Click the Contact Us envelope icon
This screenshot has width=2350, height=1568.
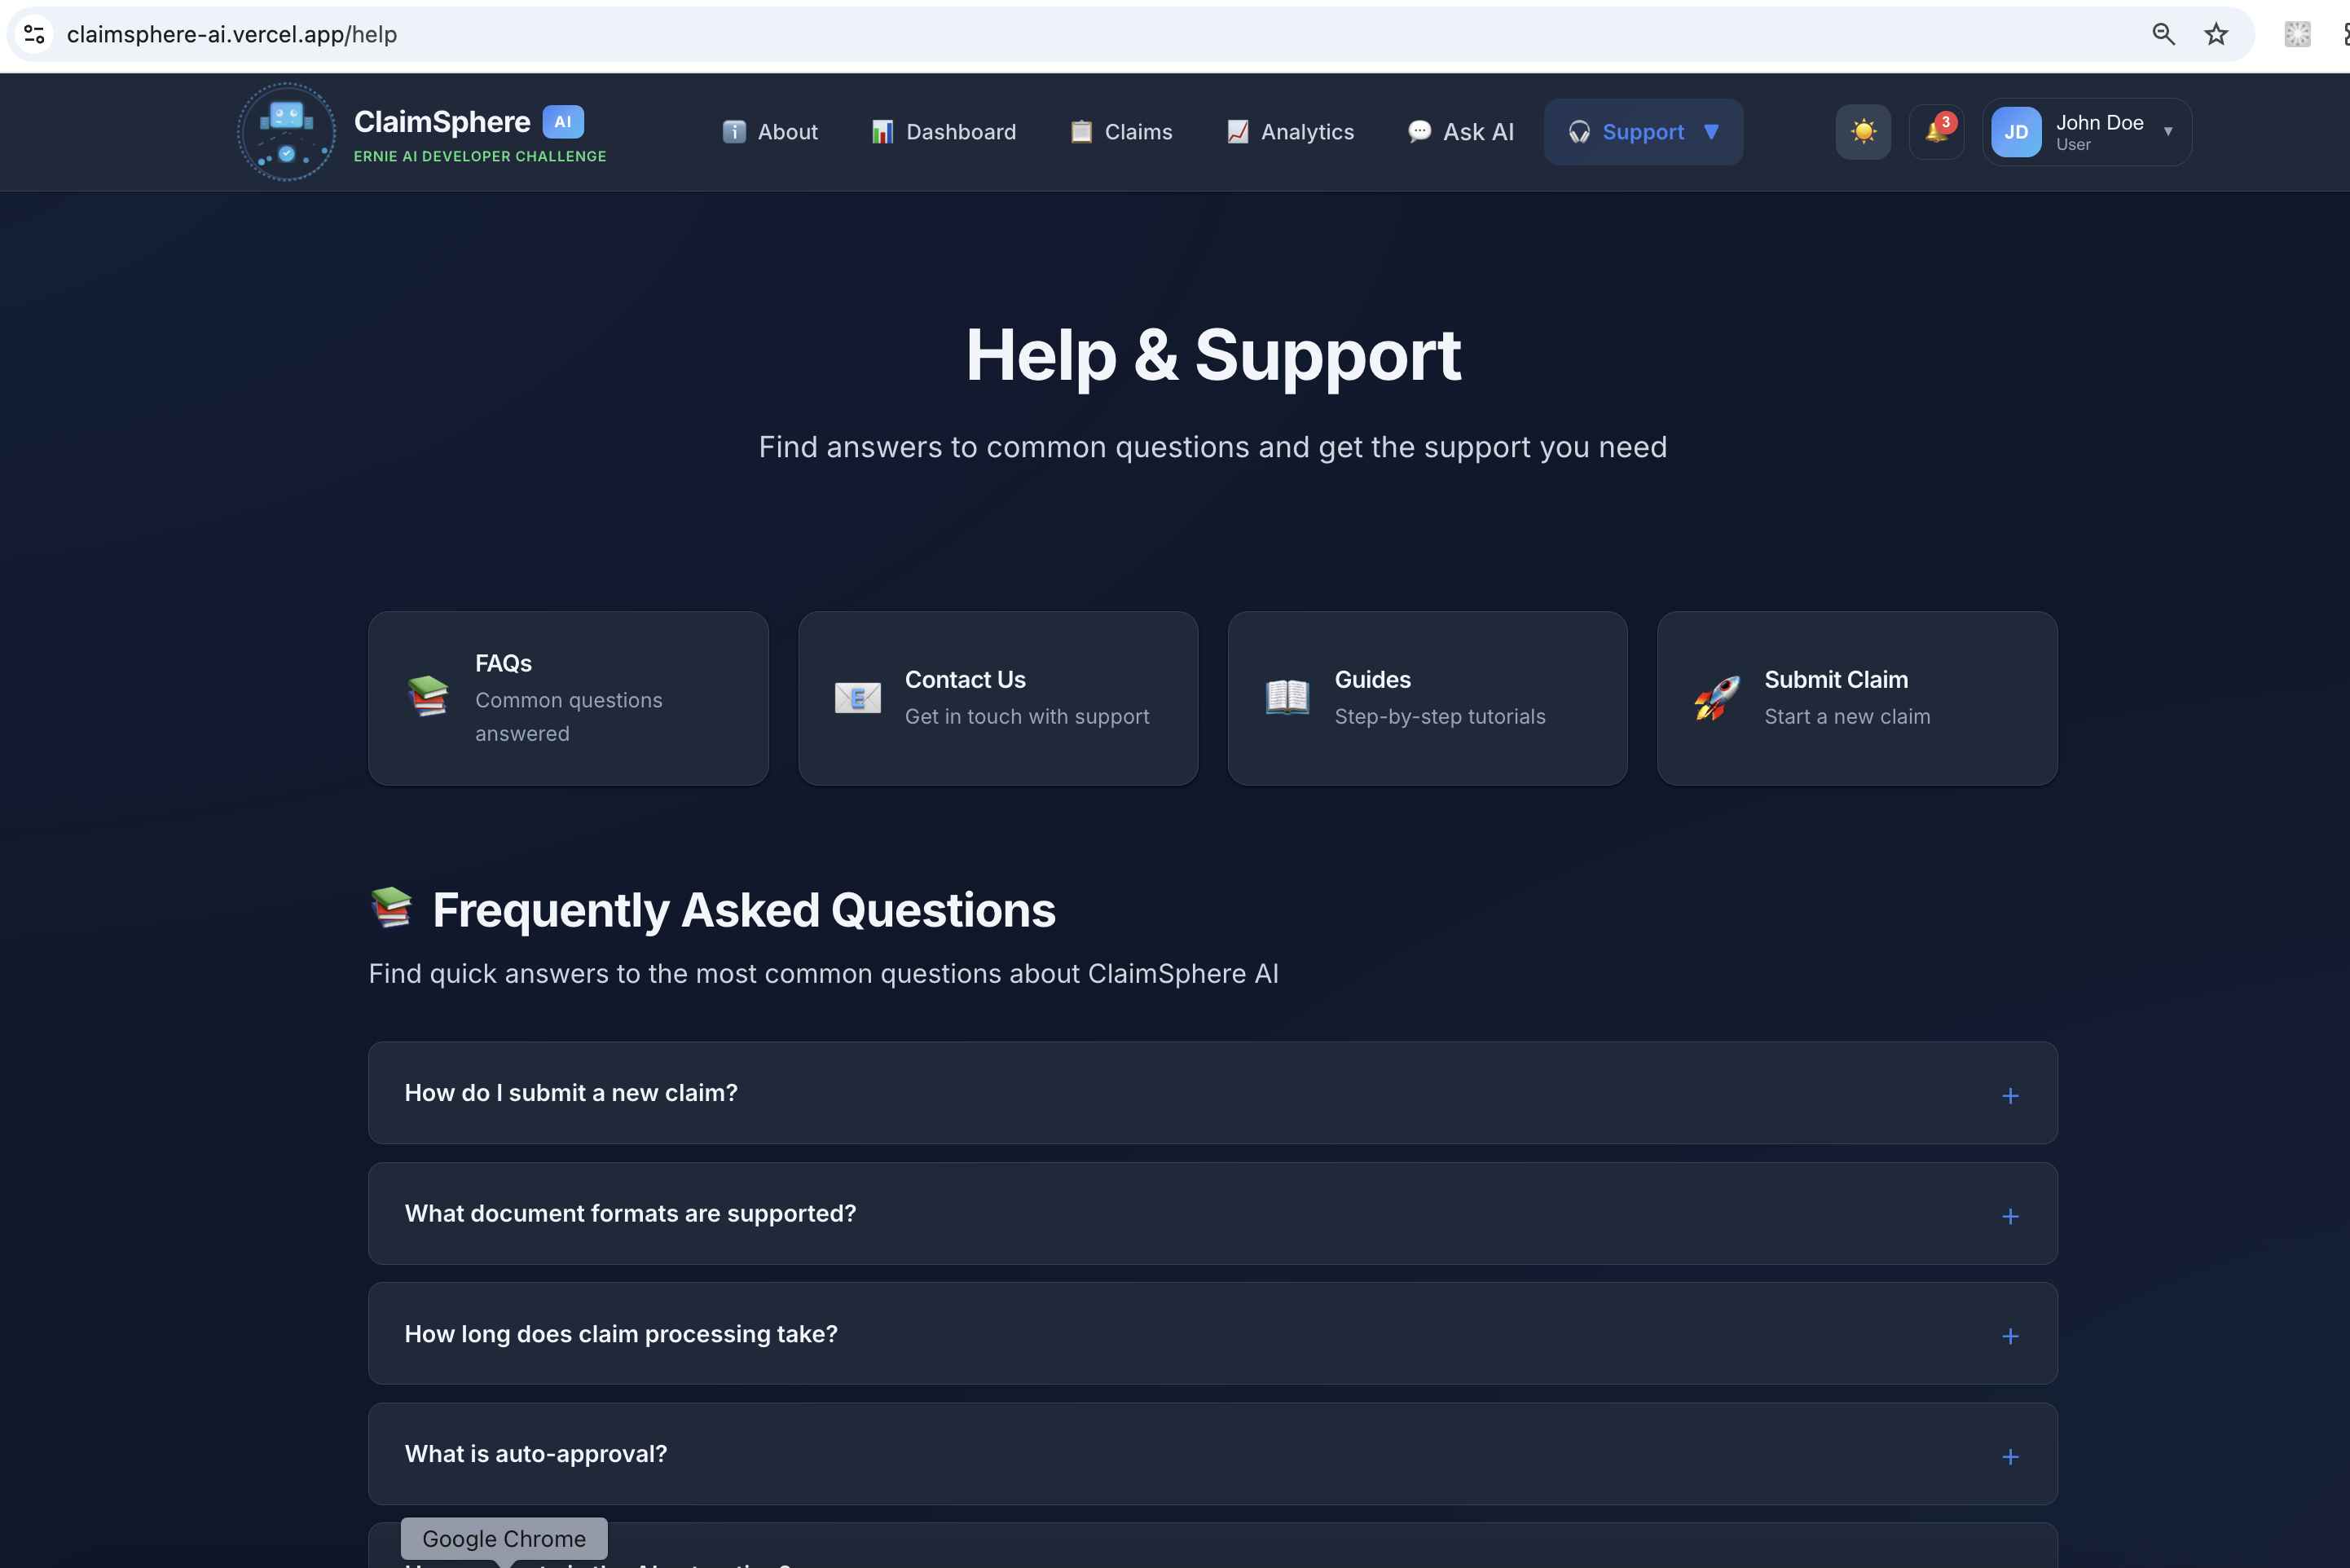click(856, 698)
